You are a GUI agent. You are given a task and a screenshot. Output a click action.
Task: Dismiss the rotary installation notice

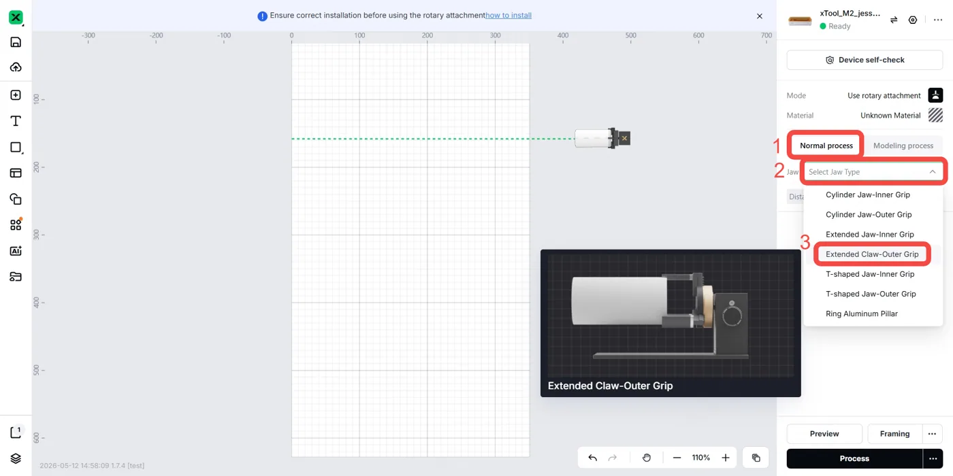coord(760,16)
